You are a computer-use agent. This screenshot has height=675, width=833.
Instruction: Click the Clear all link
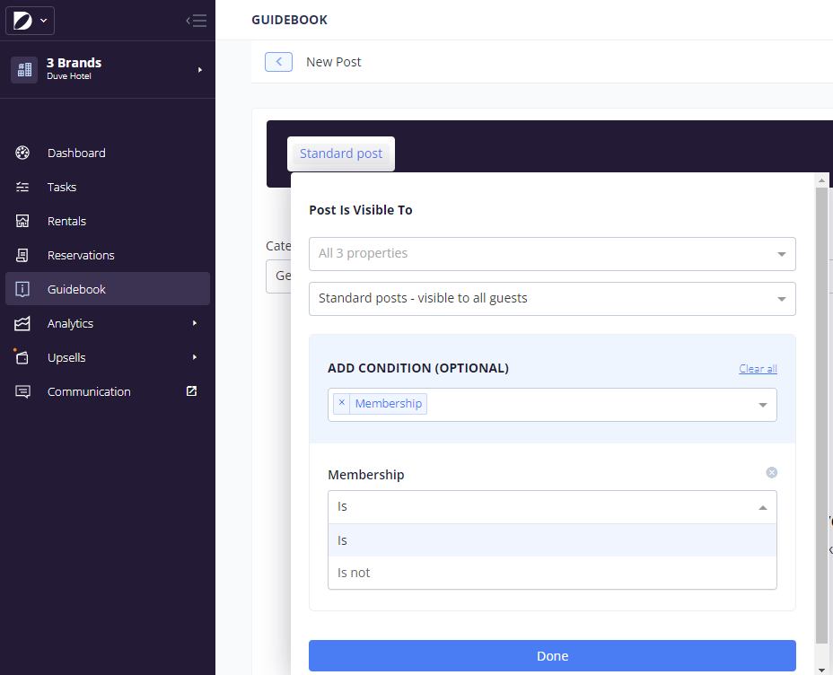(758, 369)
